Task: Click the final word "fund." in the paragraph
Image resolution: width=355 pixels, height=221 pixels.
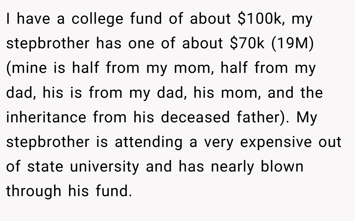Action: point(113,191)
